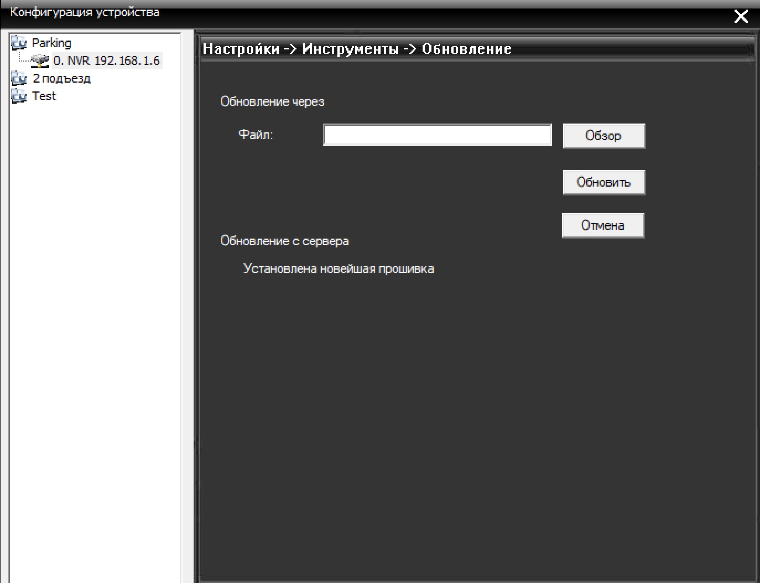Click the Настройки -> Инструменты -> Обновление header
Viewport: 760px width, 583px height.
(357, 49)
